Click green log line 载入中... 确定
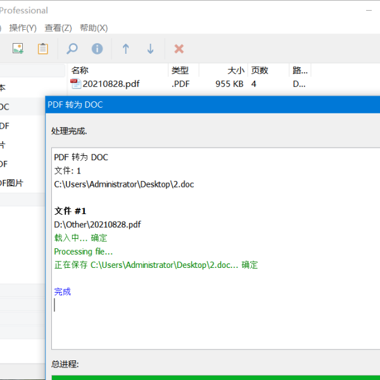Image resolution: width=380 pixels, height=380 pixels. click(x=80, y=238)
